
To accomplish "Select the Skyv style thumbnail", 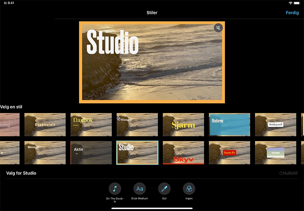I will click(x=183, y=153).
